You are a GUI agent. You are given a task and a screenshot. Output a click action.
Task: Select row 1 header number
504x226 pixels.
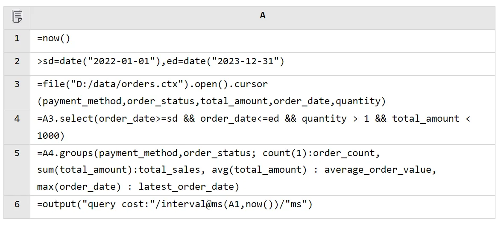(17, 39)
